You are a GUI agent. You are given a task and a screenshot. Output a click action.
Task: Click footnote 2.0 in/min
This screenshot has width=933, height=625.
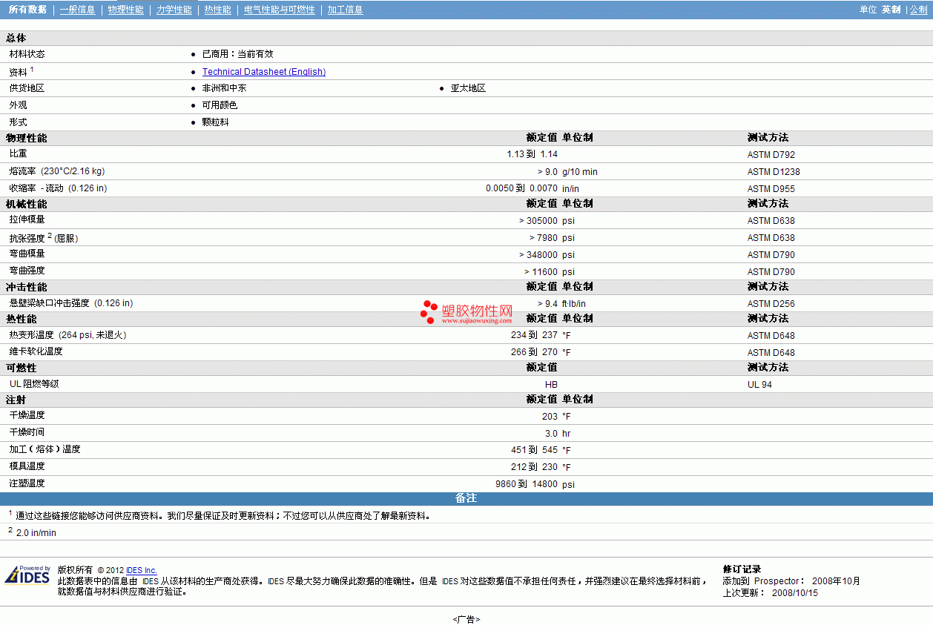[x=36, y=533]
